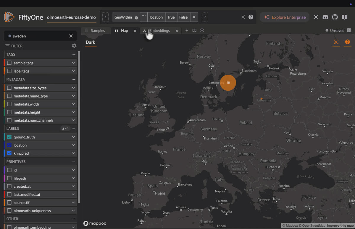Expand the ground_truth filter

tap(73, 137)
